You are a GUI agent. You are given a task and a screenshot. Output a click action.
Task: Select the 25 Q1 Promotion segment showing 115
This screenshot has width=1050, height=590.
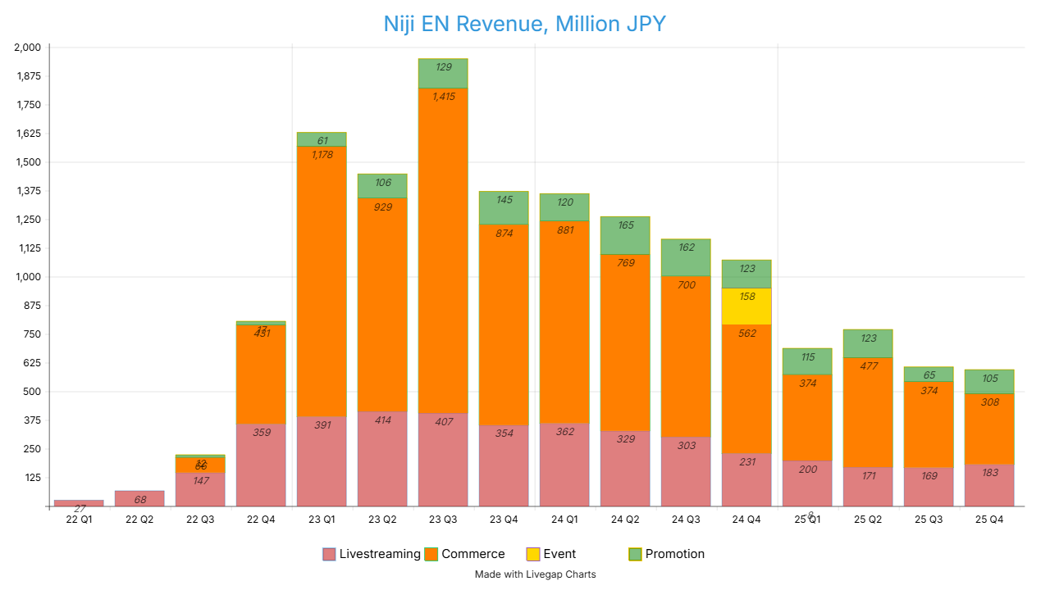pos(807,361)
